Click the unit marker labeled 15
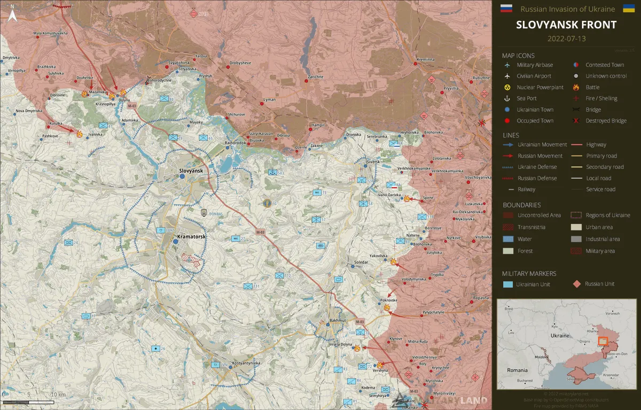641x410 pixels. 317,192
